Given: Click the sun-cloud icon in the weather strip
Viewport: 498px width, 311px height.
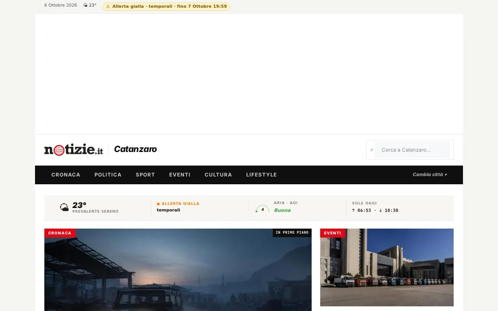Looking at the screenshot, I should point(64,208).
